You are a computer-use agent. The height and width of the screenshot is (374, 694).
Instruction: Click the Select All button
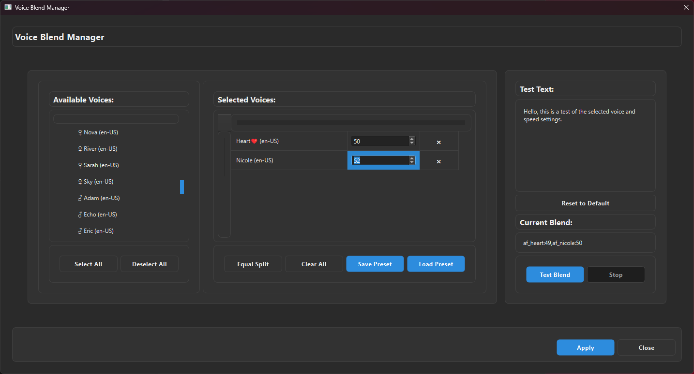coord(88,264)
